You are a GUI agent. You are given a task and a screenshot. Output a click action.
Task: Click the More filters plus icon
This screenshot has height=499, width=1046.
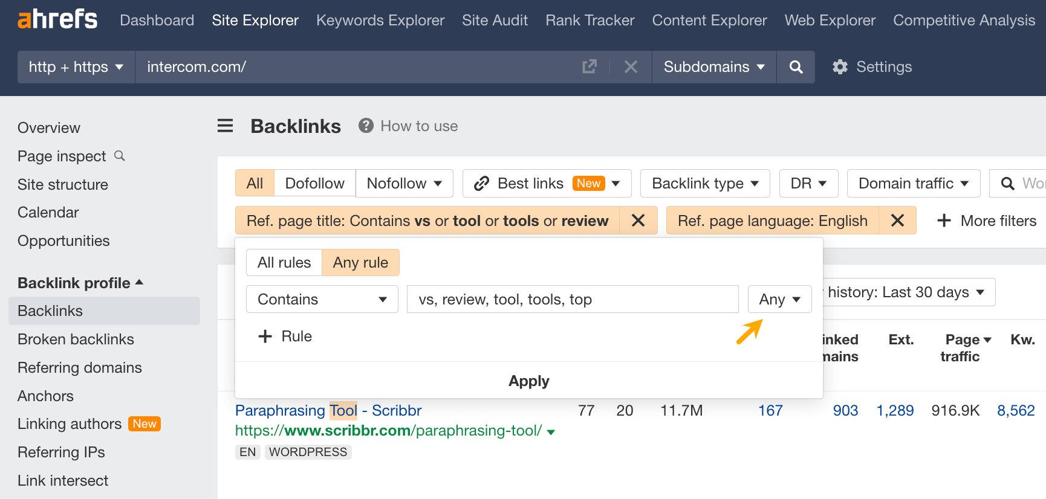point(944,221)
